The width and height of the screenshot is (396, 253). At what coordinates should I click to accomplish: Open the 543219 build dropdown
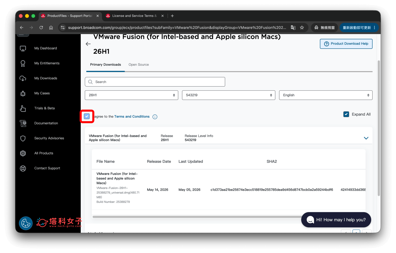229,95
